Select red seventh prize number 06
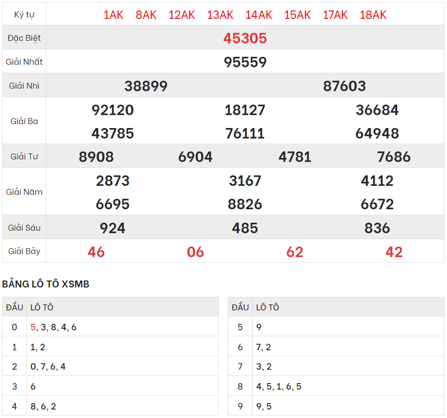Viewport: 447px width, 418px height. coord(195,252)
